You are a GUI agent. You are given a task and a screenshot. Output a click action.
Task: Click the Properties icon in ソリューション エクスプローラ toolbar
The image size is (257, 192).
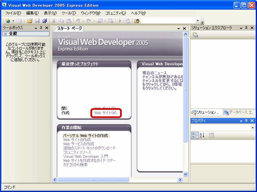pos(195,35)
